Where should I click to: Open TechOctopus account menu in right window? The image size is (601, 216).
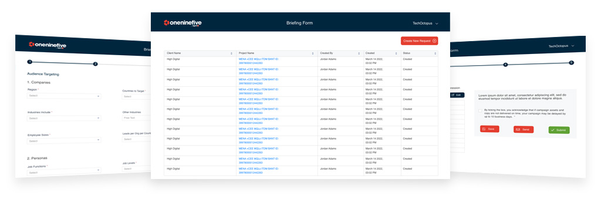[562, 46]
